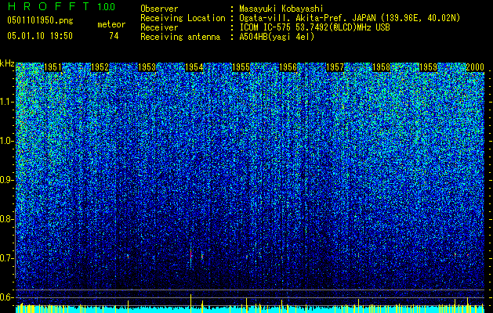Click the 1.1 kHz axis label

5,102
